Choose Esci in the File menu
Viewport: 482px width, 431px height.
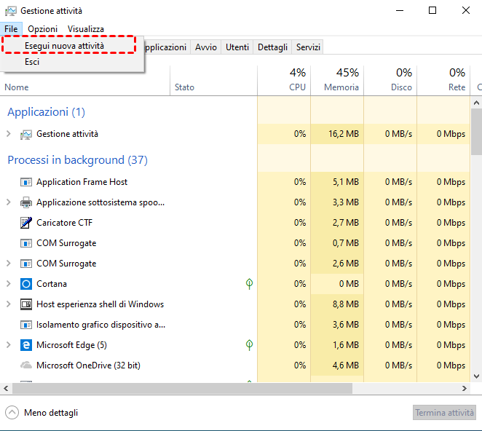point(32,63)
